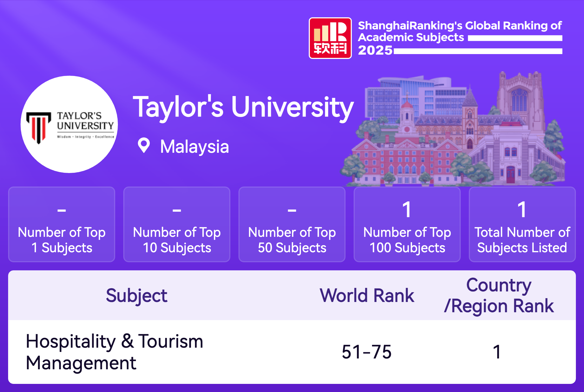The width and height of the screenshot is (584, 392).
Task: Click the Subject column header
Action: coord(137,295)
